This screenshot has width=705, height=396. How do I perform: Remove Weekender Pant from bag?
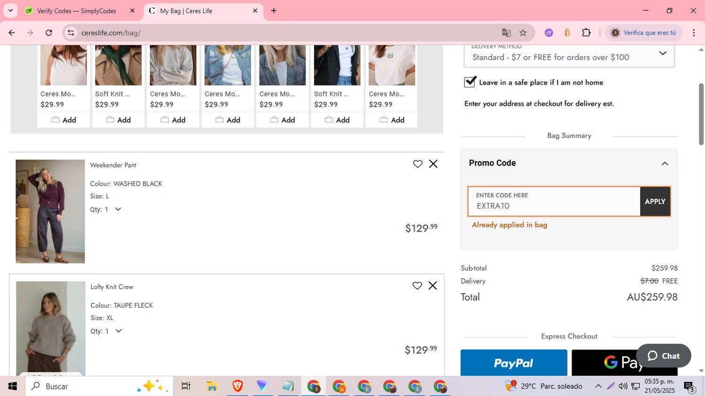click(x=433, y=164)
